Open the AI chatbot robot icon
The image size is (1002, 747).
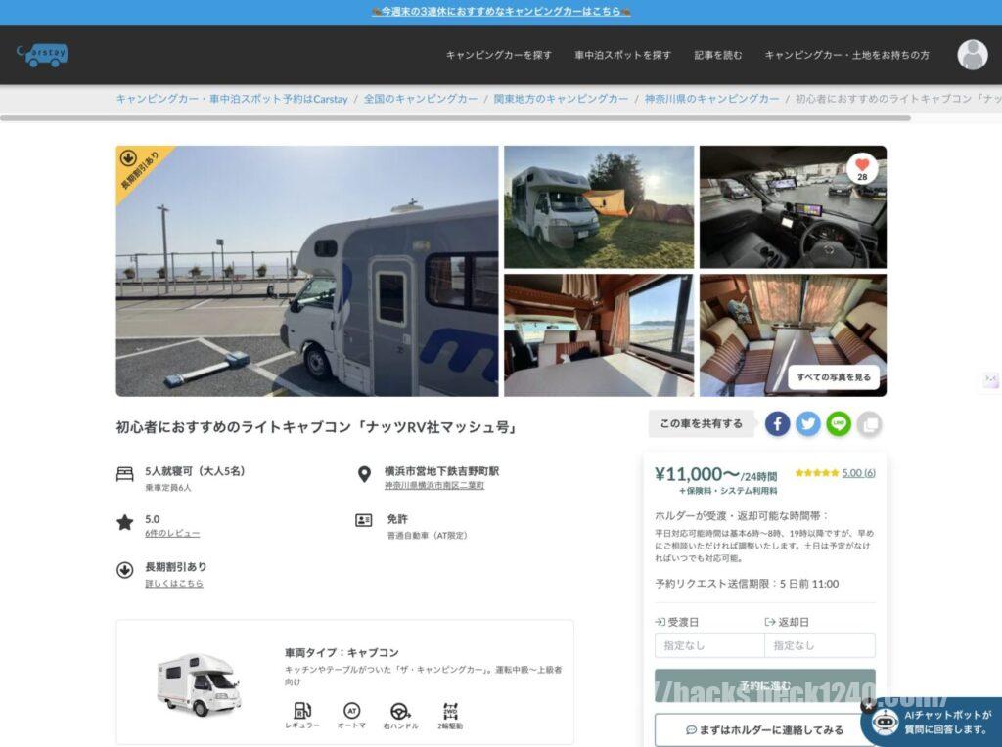click(885, 724)
